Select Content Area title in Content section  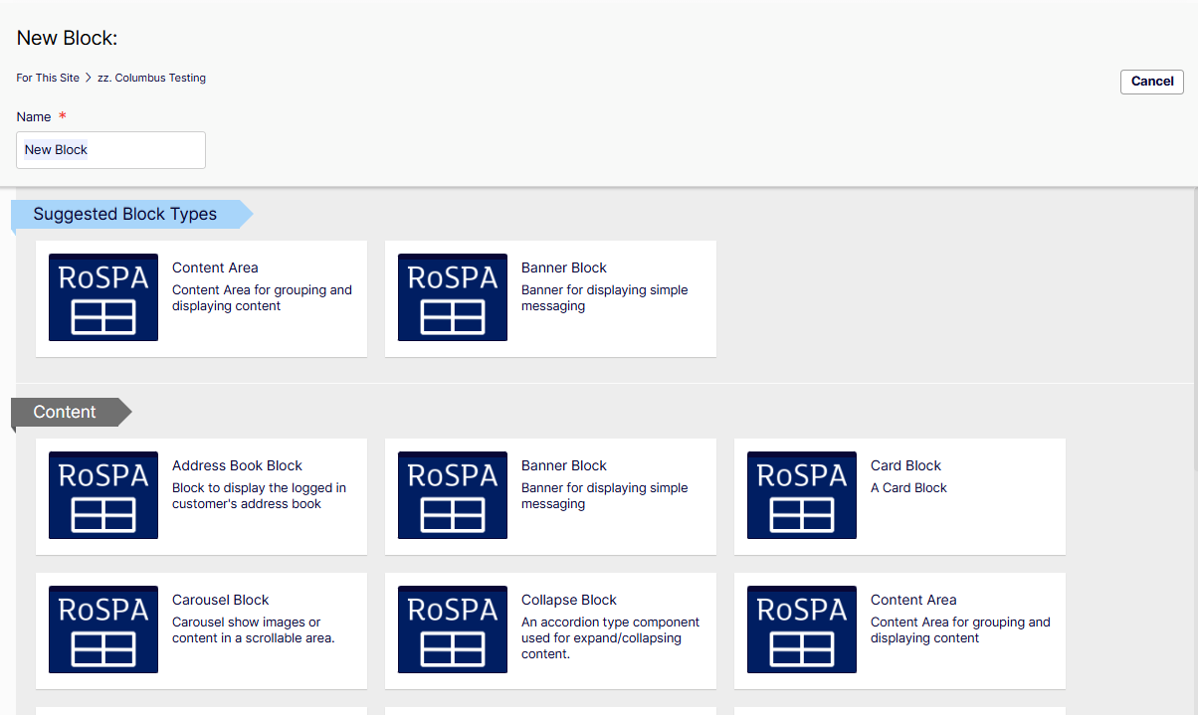point(913,600)
